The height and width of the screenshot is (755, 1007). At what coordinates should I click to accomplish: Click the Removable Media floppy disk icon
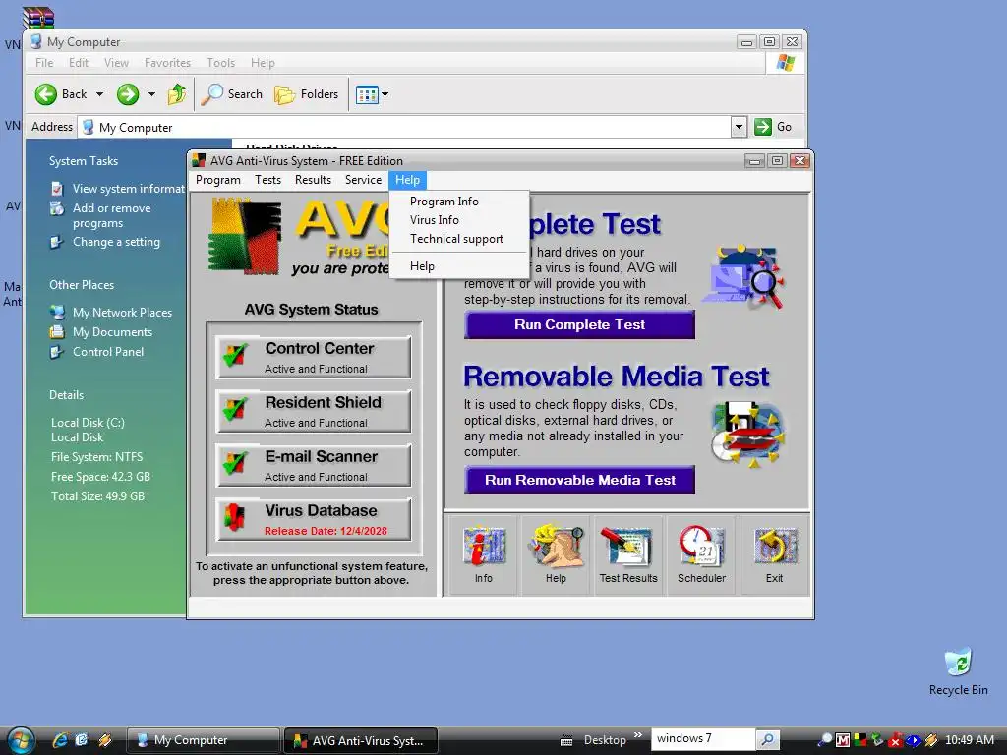747,434
